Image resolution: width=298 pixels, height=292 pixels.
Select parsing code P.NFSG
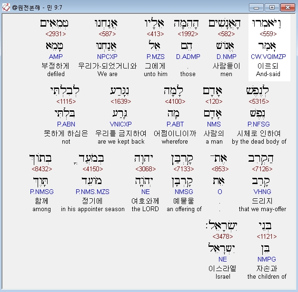pos(258,124)
